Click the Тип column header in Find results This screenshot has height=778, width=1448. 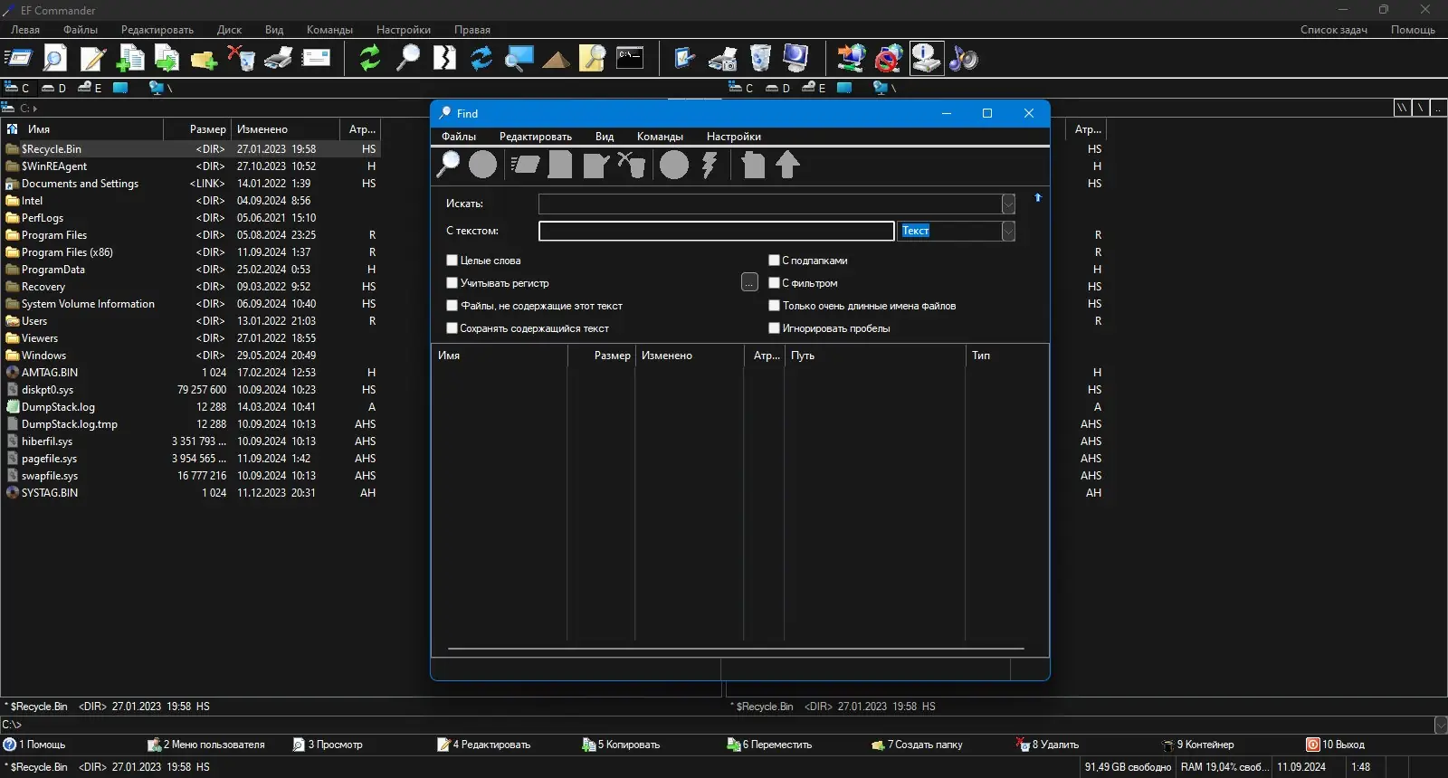pos(1007,356)
